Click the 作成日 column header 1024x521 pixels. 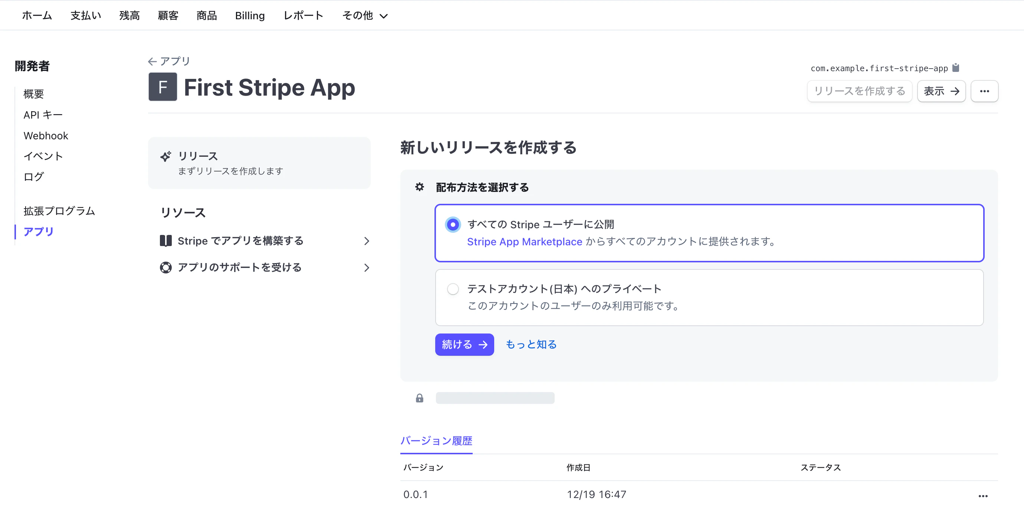click(x=578, y=467)
